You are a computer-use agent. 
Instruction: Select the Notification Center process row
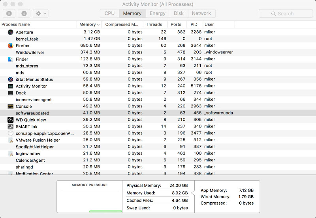point(158,173)
